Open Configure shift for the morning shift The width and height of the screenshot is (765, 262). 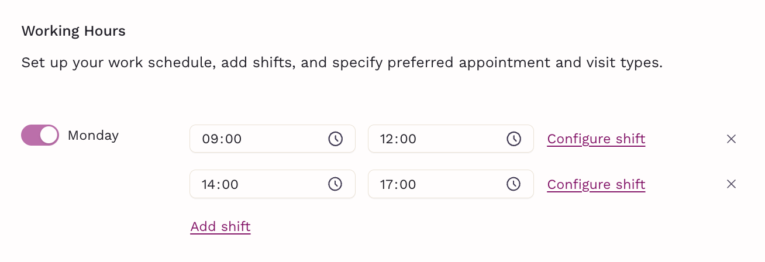click(596, 139)
